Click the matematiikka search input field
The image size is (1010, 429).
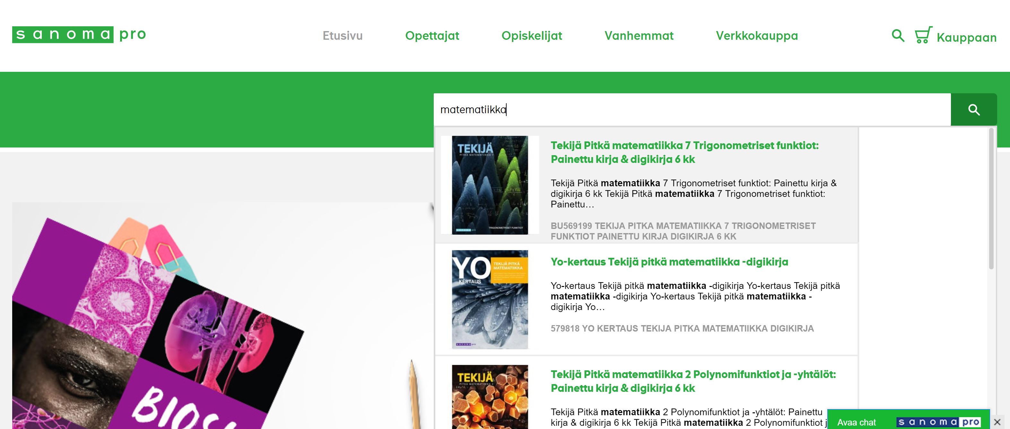(x=692, y=110)
